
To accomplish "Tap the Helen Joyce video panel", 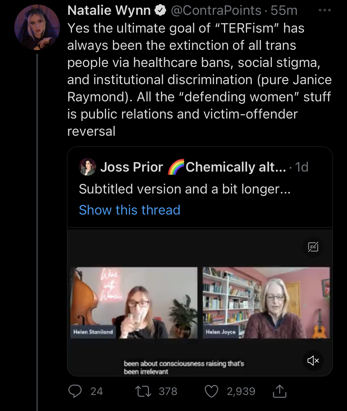I will tap(266, 302).
